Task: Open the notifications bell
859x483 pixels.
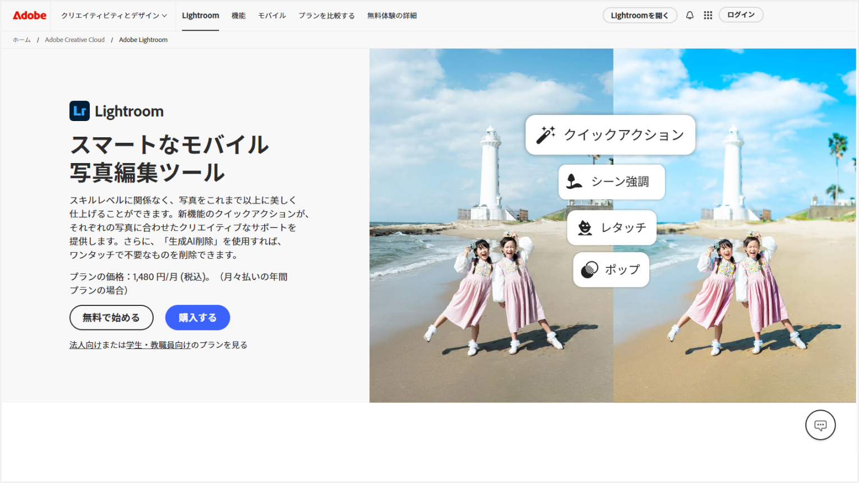Action: pos(689,15)
